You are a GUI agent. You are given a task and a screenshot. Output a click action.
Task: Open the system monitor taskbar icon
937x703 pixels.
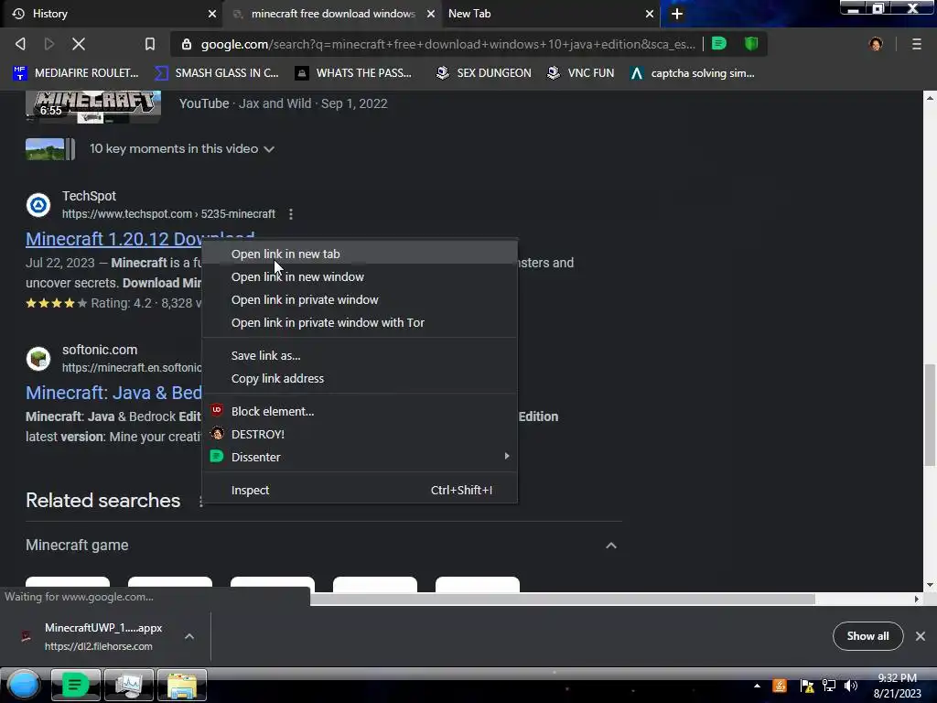[x=128, y=685]
